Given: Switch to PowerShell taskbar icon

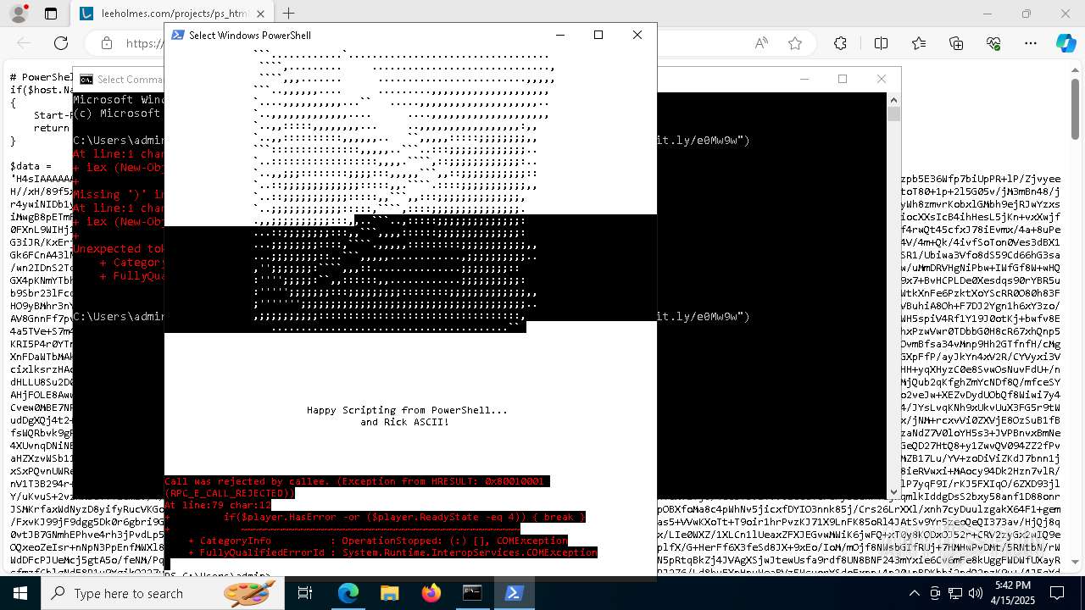Looking at the screenshot, I should [x=514, y=593].
